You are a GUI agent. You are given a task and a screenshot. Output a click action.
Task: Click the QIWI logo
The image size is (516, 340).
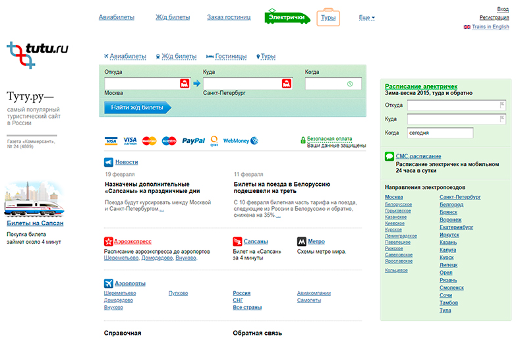[x=214, y=141]
